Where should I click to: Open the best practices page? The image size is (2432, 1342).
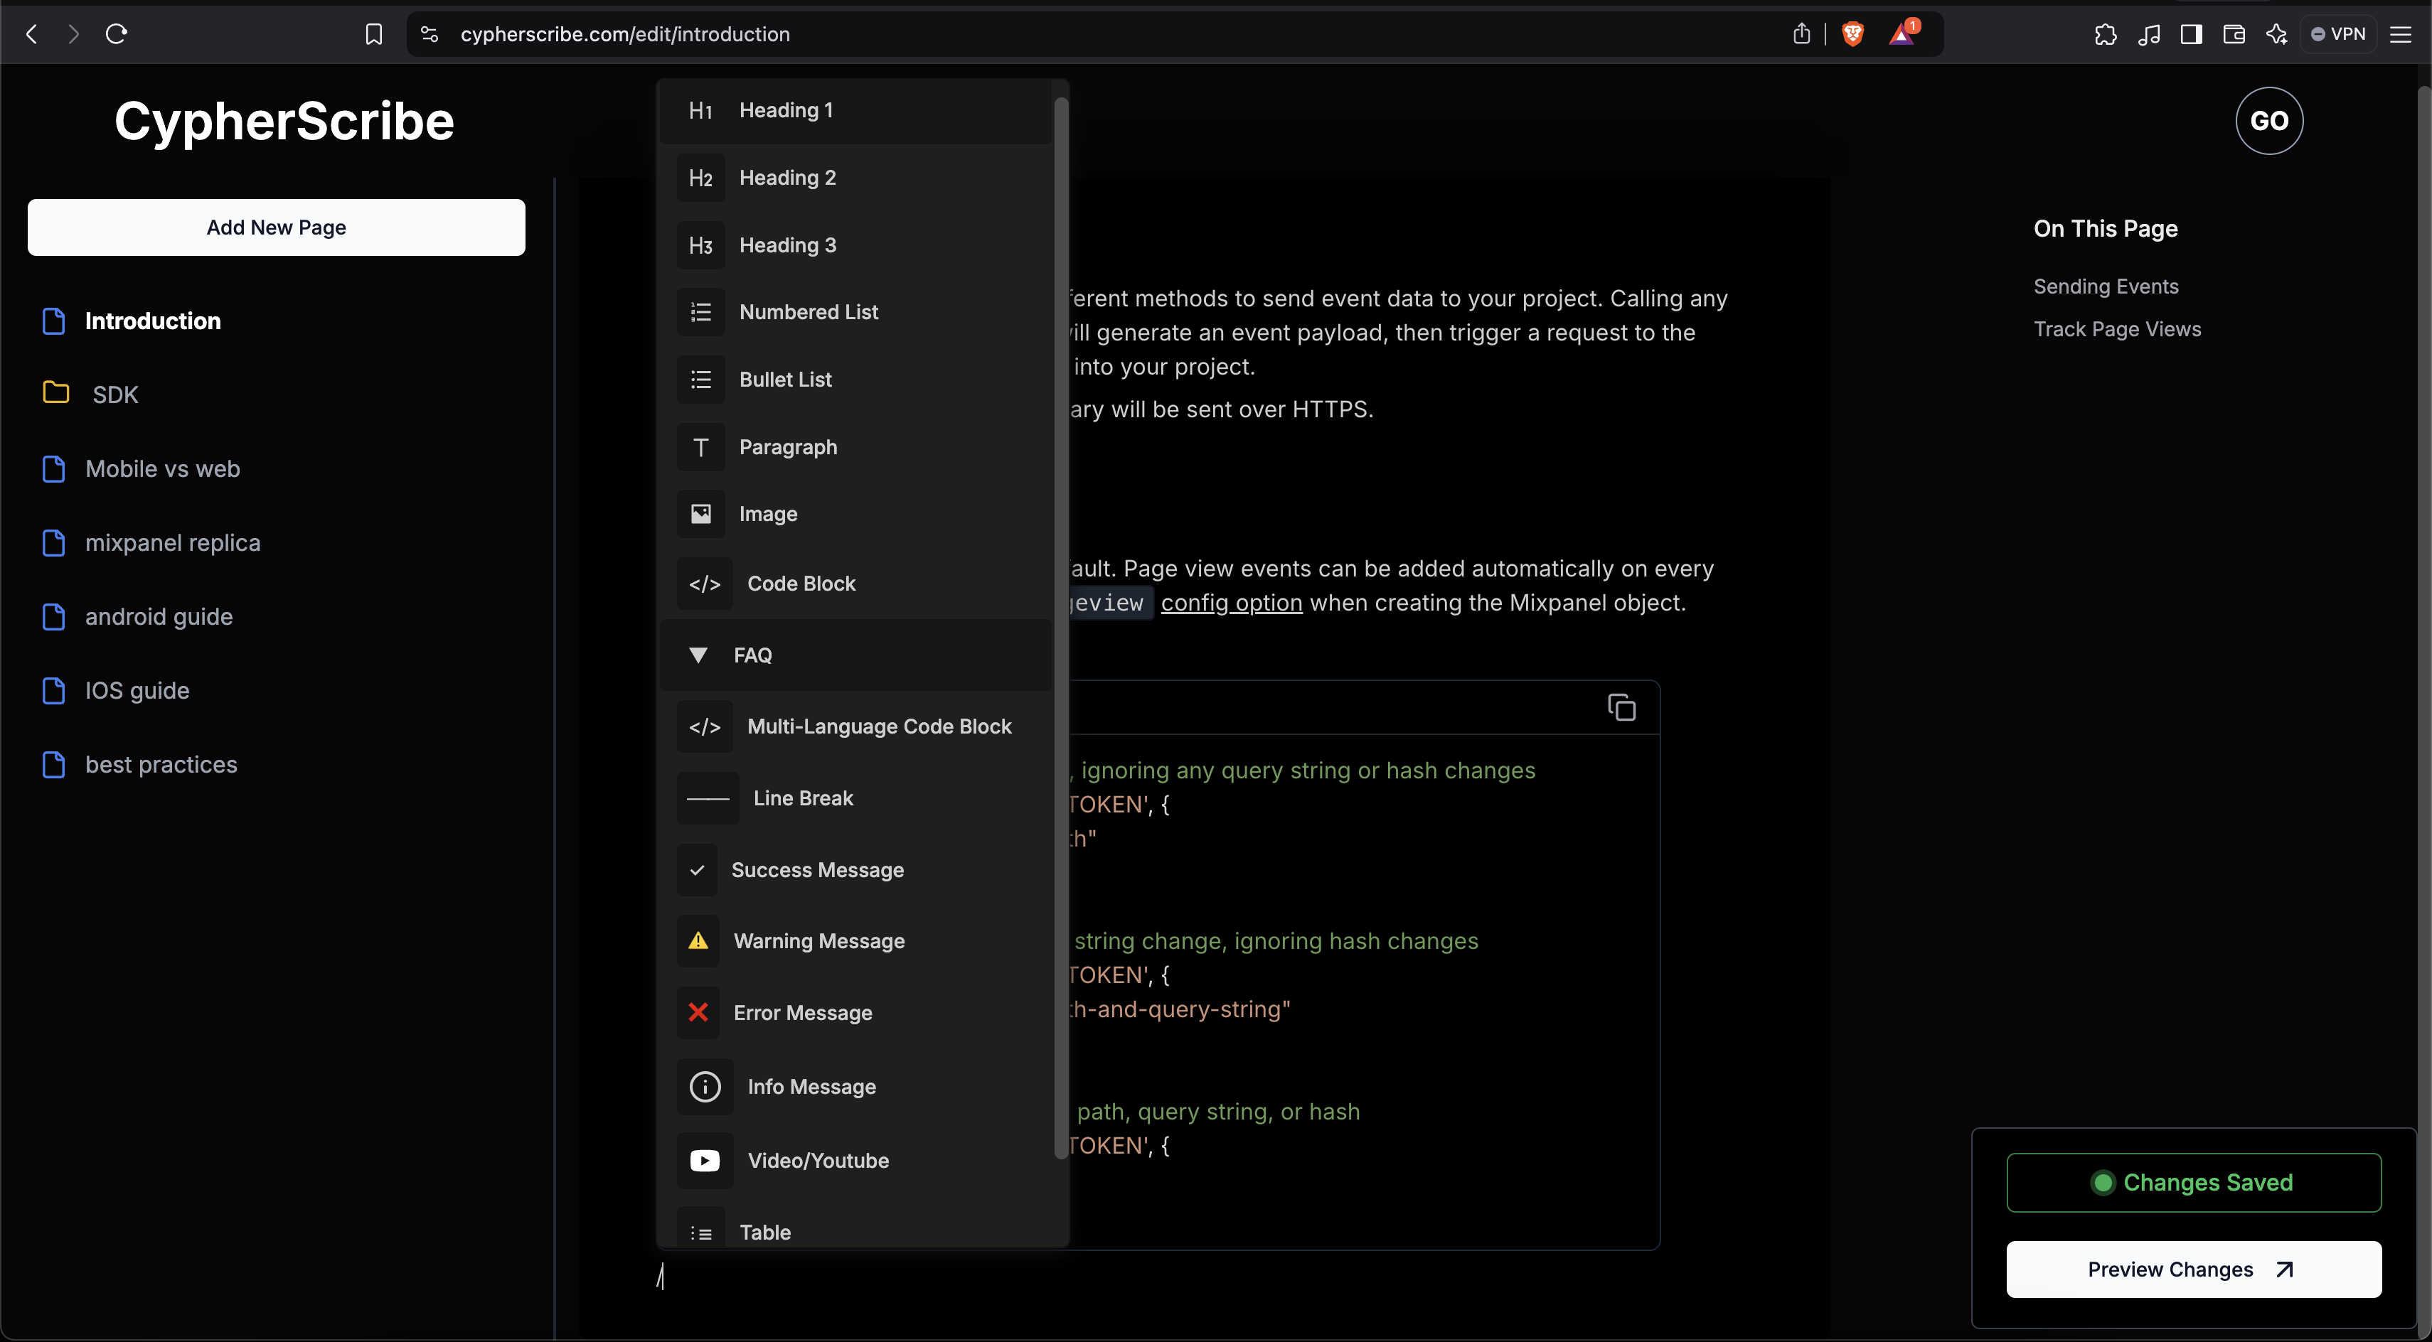[x=161, y=764]
